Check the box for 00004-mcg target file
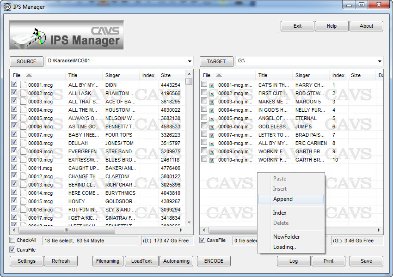 204,110
